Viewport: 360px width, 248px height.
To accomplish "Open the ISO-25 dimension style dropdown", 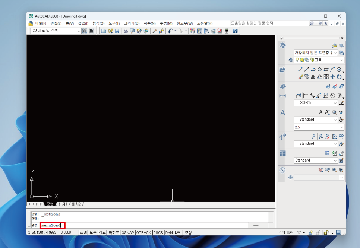I will click(316, 103).
